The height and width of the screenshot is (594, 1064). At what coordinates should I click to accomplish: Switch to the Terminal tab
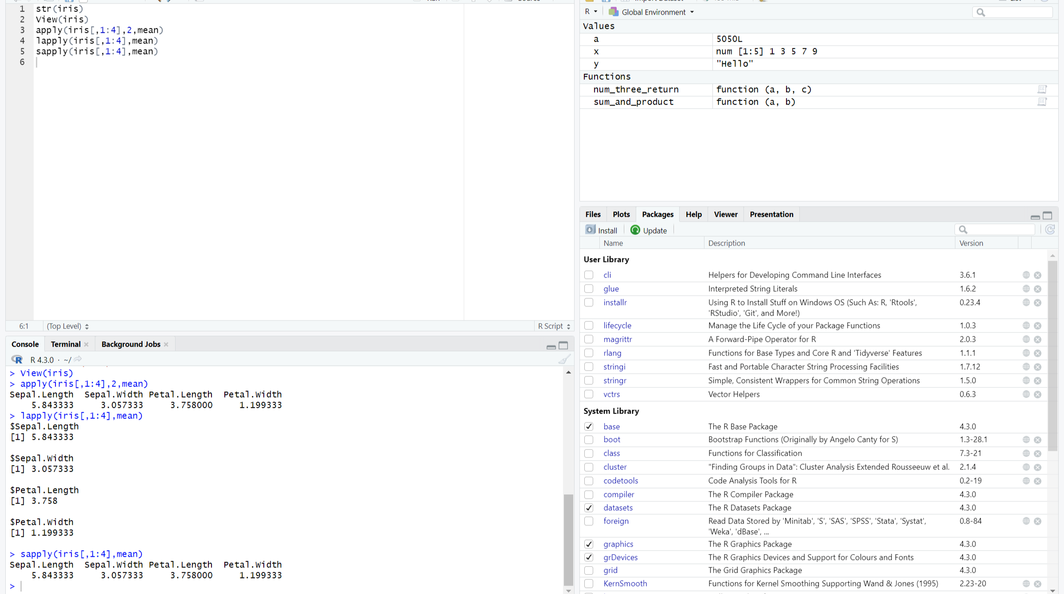[66, 344]
